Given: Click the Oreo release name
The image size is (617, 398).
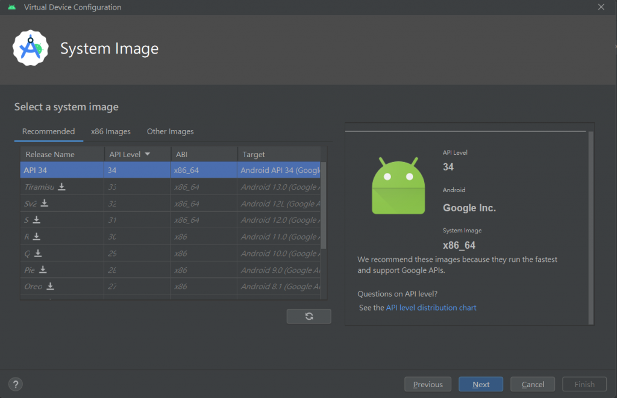Looking at the screenshot, I should [x=33, y=287].
